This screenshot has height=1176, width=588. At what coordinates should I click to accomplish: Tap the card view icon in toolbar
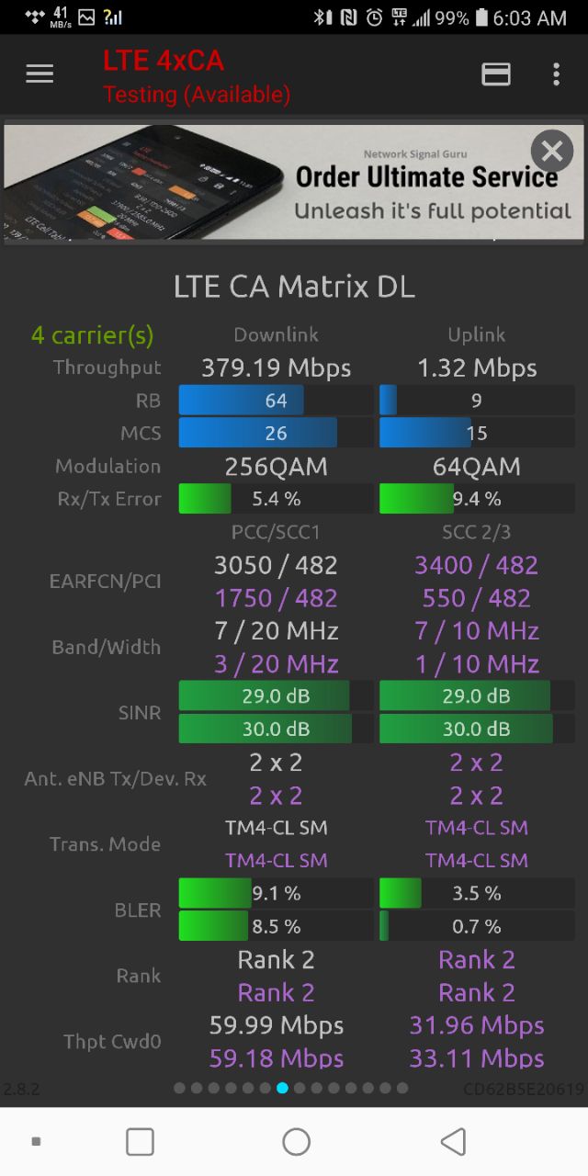point(496,74)
